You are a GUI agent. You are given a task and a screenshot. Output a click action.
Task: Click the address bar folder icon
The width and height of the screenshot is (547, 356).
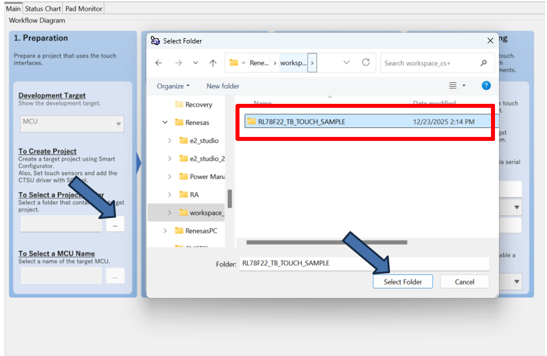pos(233,63)
